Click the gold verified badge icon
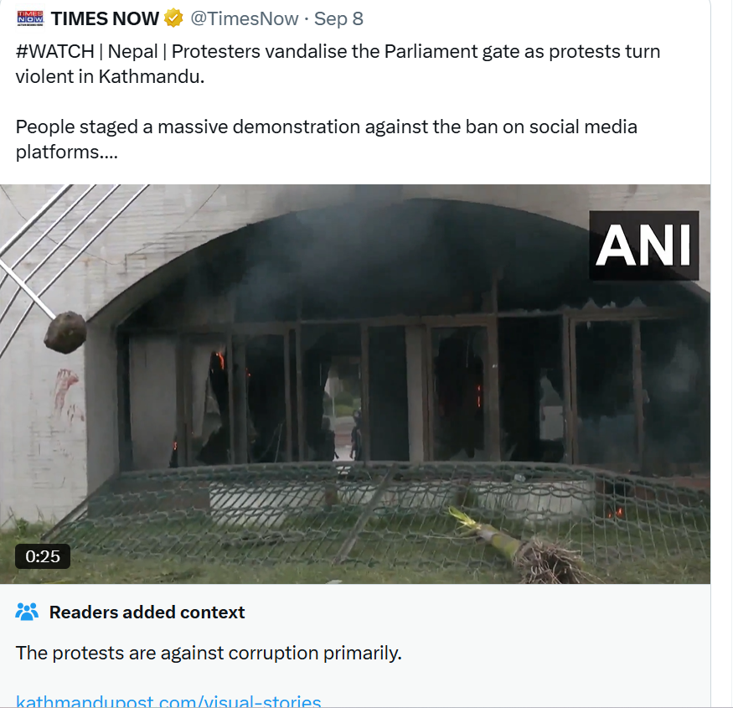 point(173,18)
